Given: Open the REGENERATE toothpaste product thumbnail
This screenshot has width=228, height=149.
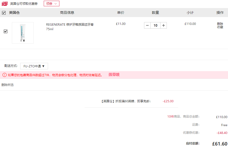Looking at the screenshot, I should 23,33.
